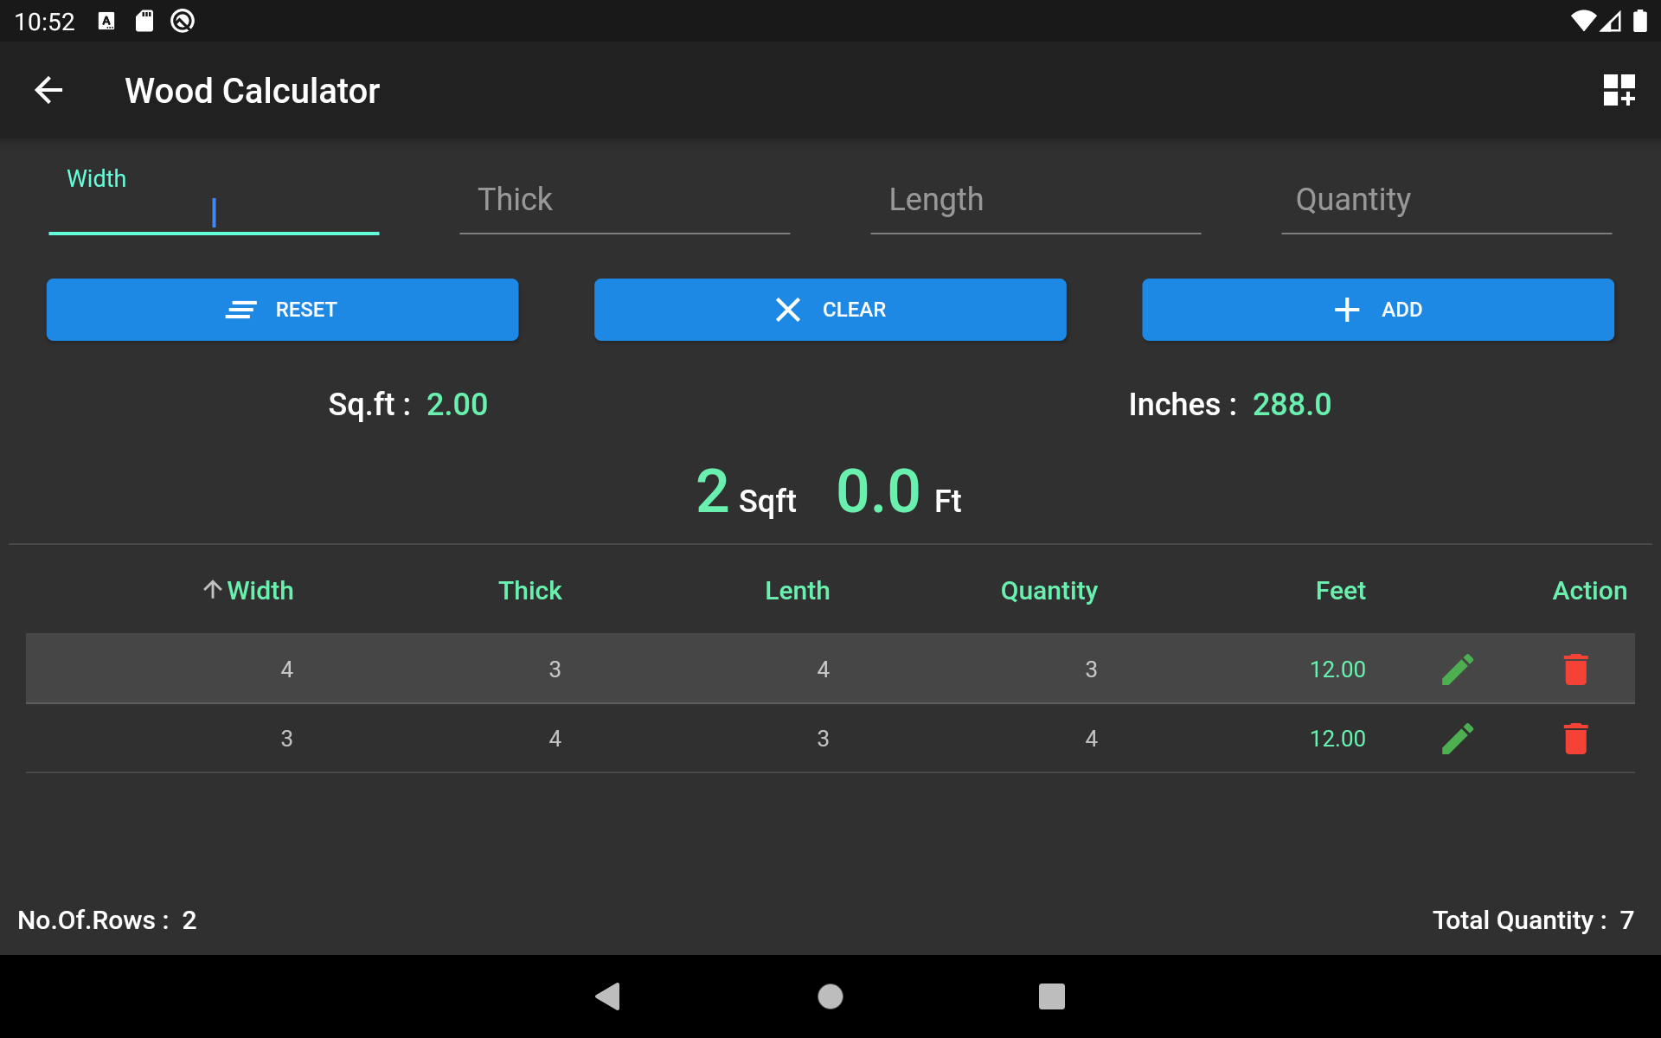The width and height of the screenshot is (1661, 1038).
Task: Tap the back arrow in header
Action: (x=48, y=90)
